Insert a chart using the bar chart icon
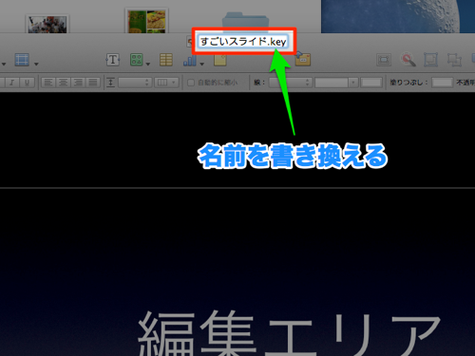 coord(190,60)
